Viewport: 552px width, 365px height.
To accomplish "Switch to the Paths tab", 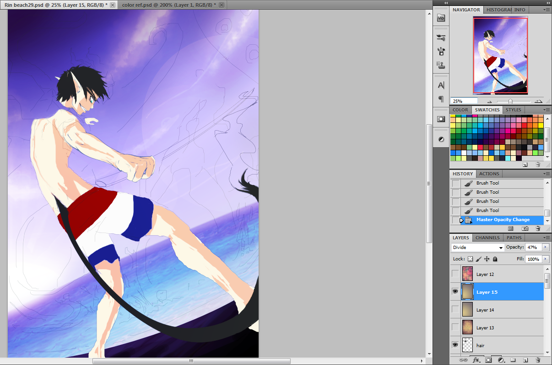I will point(514,238).
